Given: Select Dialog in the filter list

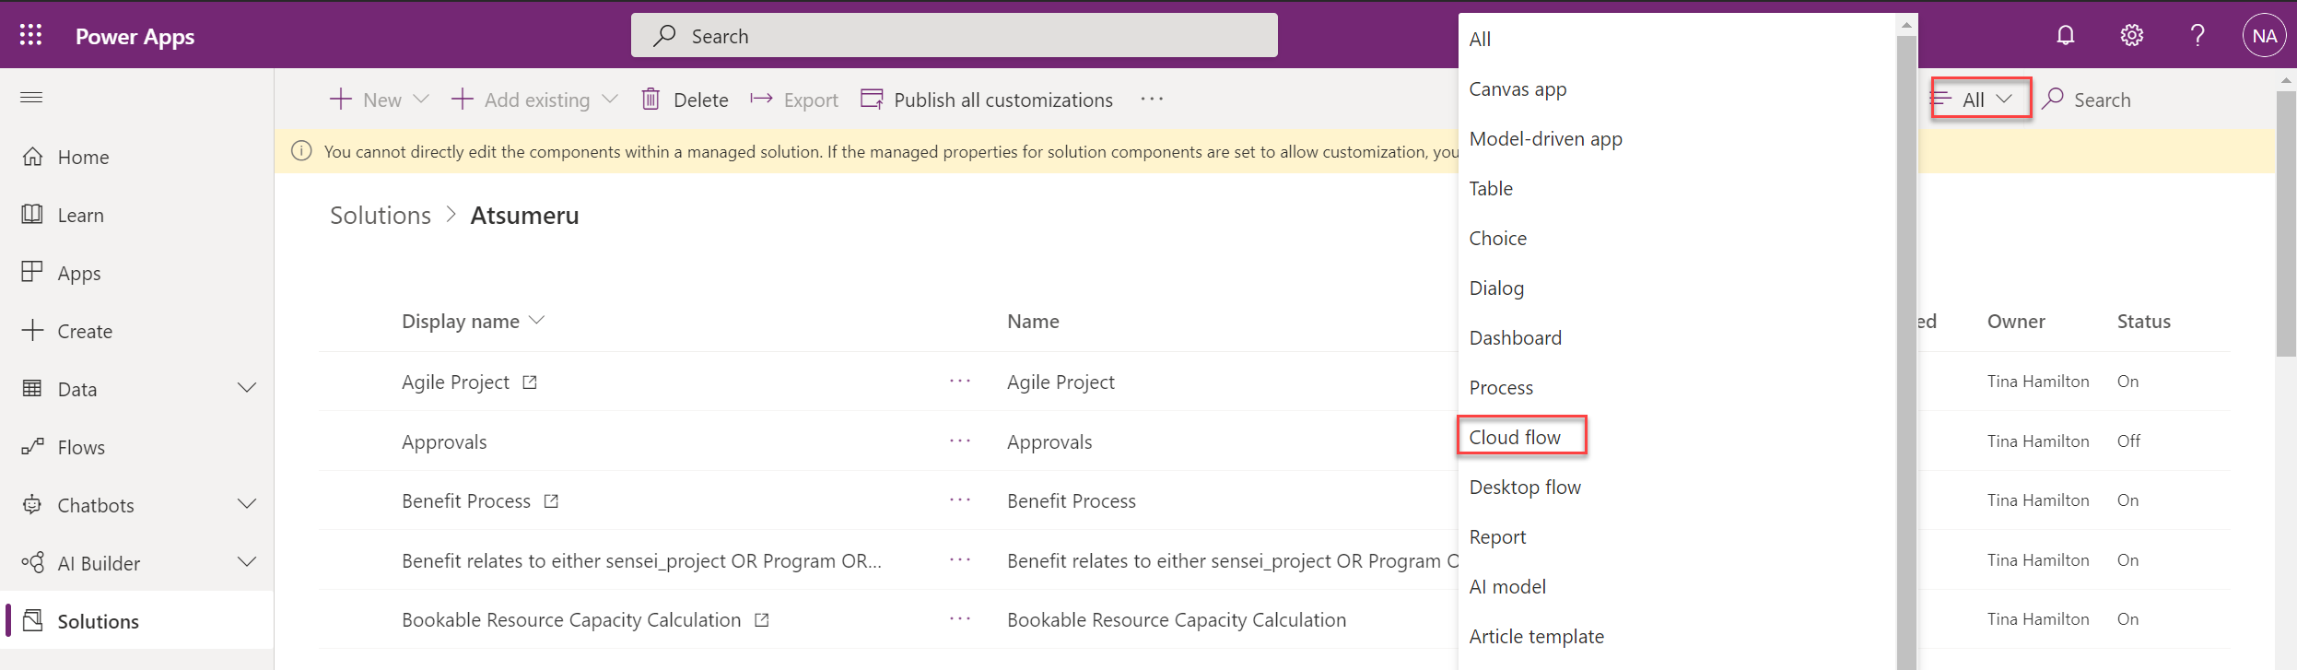Looking at the screenshot, I should [1678, 288].
